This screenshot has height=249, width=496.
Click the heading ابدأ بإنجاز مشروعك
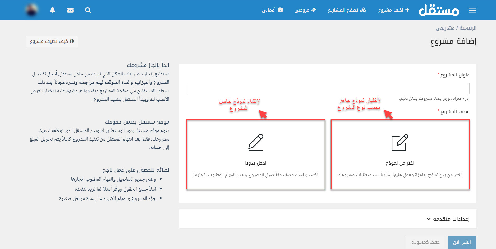click(148, 65)
